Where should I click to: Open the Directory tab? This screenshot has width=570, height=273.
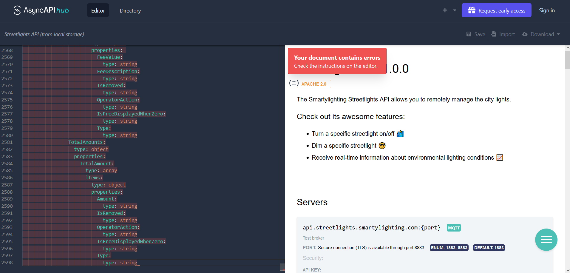[130, 10]
